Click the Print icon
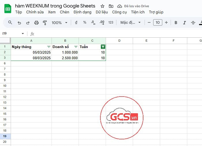The image size is (202, 146). (36, 23)
